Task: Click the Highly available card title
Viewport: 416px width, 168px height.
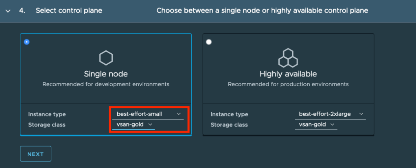Action: (288, 74)
